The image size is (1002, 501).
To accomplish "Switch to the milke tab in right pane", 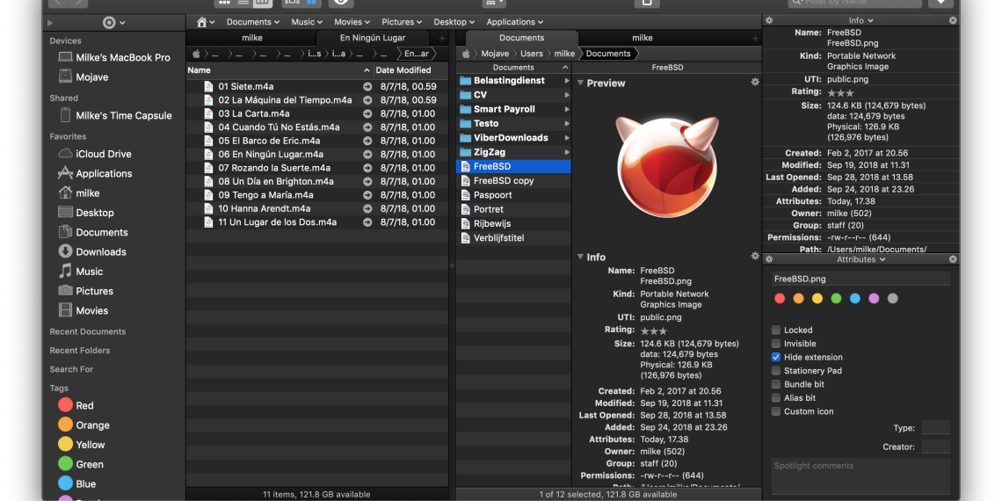I will pos(642,39).
